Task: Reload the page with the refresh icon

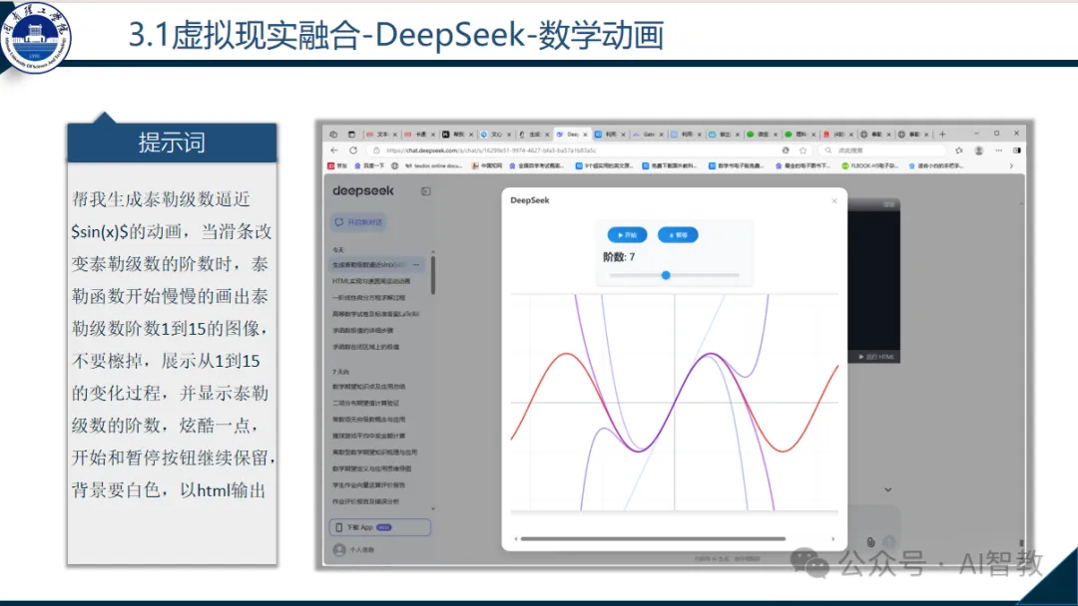Action: [x=353, y=151]
